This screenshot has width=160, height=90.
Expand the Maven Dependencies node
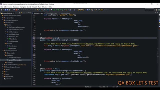tap(3, 67)
